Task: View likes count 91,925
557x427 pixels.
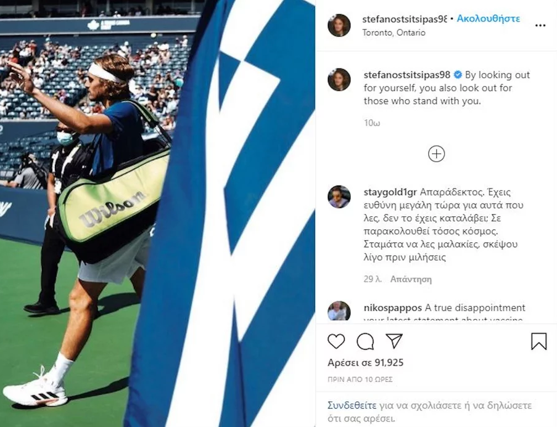Action: pyautogui.click(x=366, y=363)
